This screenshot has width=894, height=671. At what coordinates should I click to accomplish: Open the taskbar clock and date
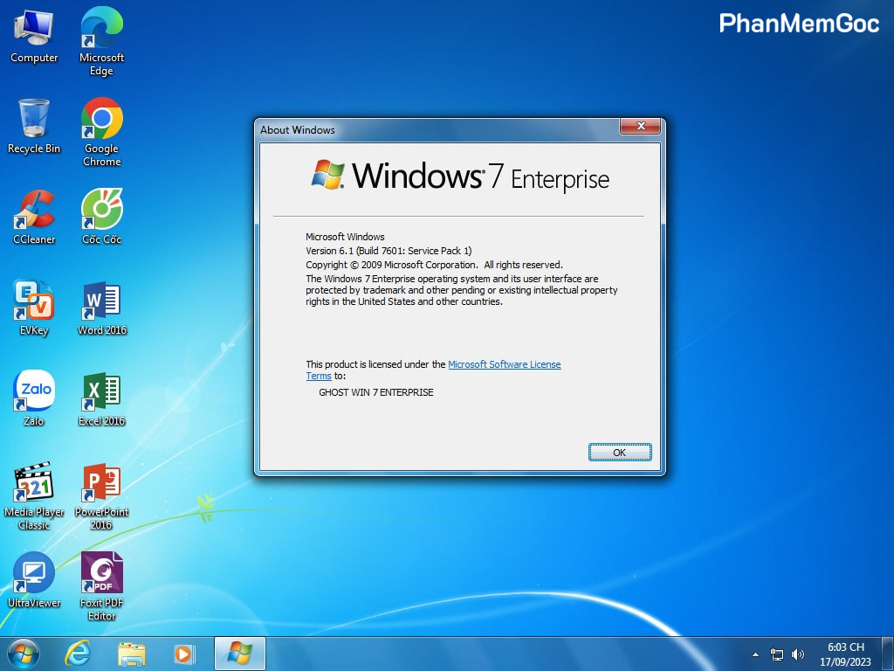pos(845,654)
